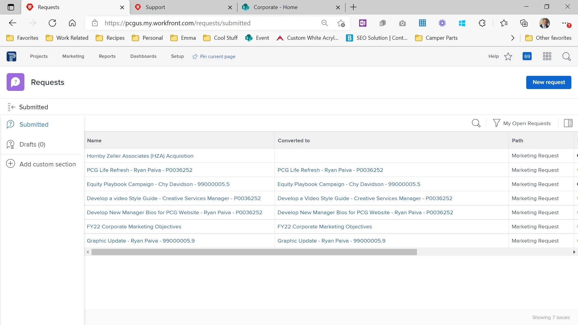This screenshot has height=325, width=578.
Task: Click the New request button
Action: [548, 82]
